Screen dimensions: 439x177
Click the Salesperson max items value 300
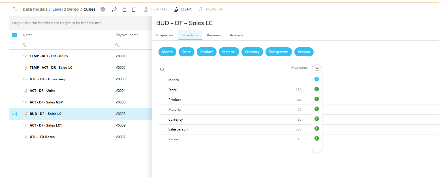[298, 129]
